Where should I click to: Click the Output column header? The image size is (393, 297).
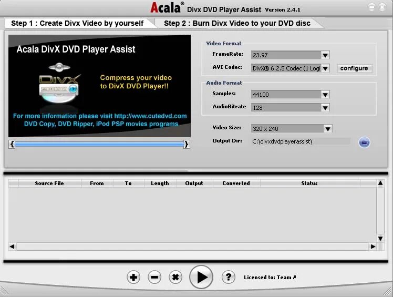tap(194, 183)
